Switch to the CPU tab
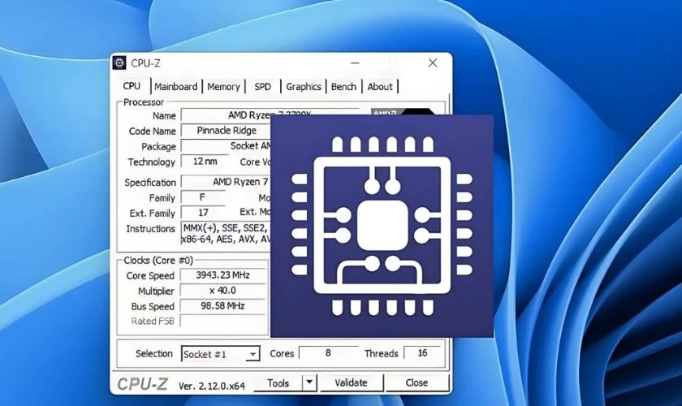Viewport: 682px width, 406px height. [132, 86]
